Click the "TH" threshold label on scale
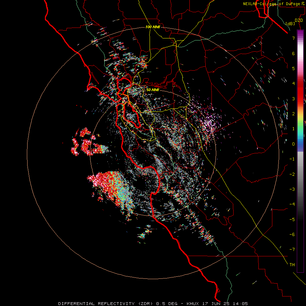 coord(292,265)
